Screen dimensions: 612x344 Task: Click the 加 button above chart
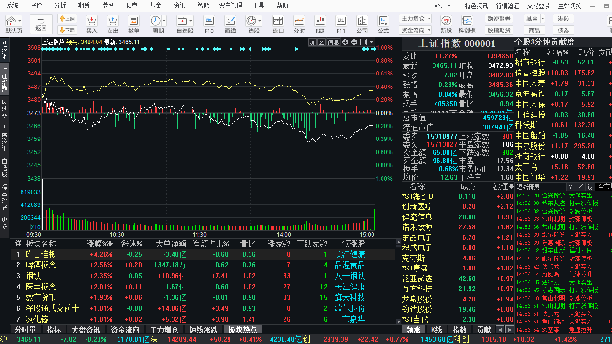click(312, 42)
